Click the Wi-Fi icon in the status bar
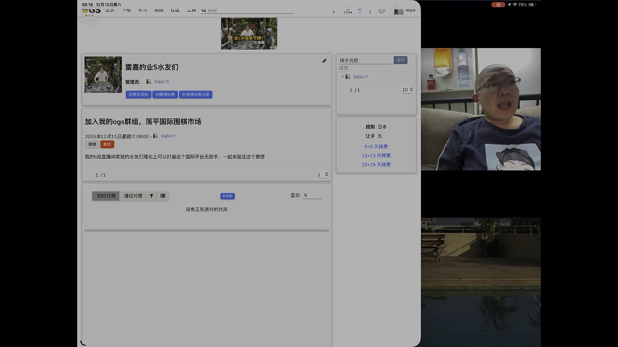This screenshot has width=618, height=347. coord(515,4)
